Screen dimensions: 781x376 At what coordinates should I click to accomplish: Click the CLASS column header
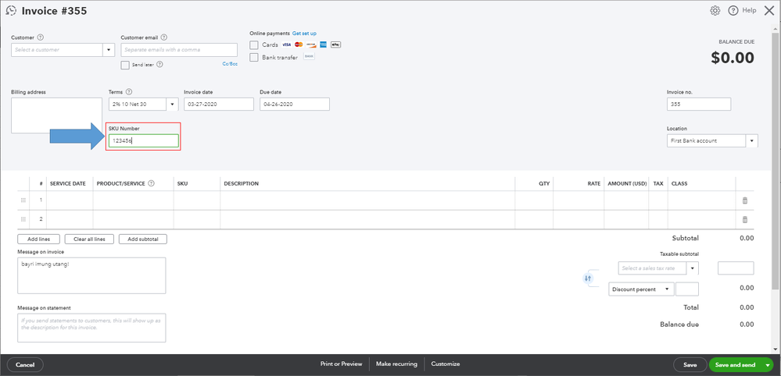(x=679, y=183)
